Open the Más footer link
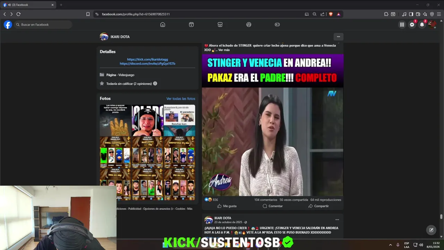The image size is (444, 250). coord(190,209)
